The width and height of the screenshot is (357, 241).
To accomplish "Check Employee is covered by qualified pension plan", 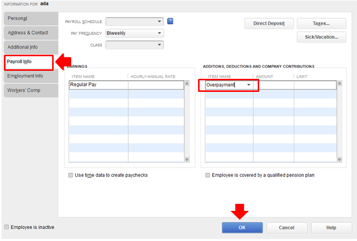I will [x=208, y=175].
